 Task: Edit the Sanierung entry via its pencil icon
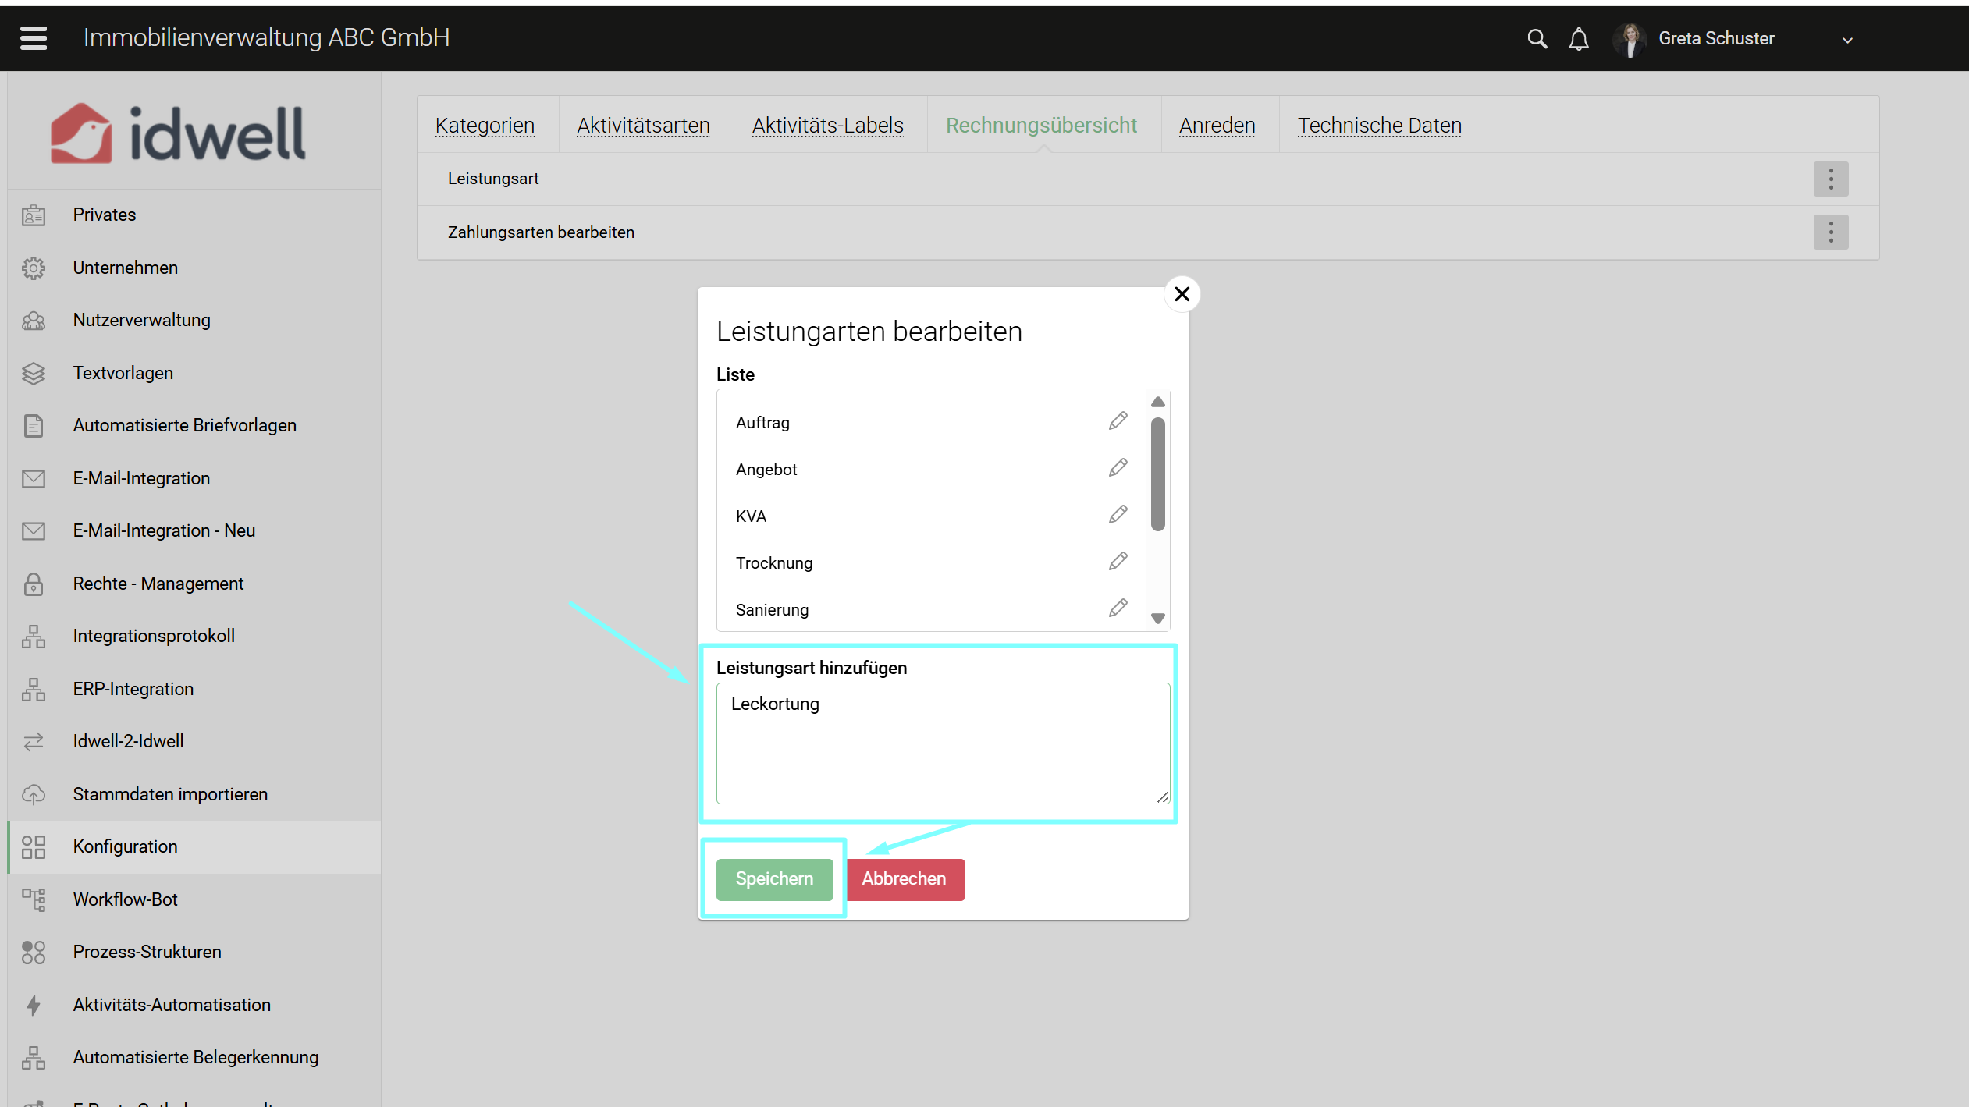tap(1118, 608)
